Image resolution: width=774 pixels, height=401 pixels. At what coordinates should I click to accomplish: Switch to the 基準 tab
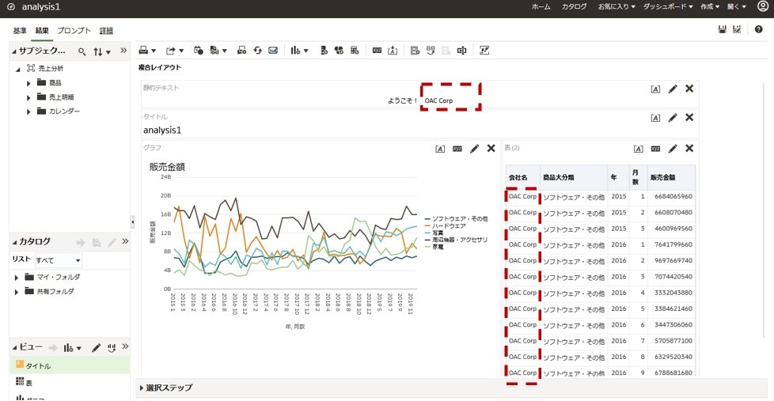(20, 31)
